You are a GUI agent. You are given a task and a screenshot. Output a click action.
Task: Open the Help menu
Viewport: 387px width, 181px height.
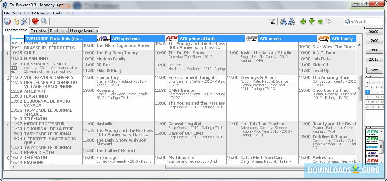tap(69, 13)
